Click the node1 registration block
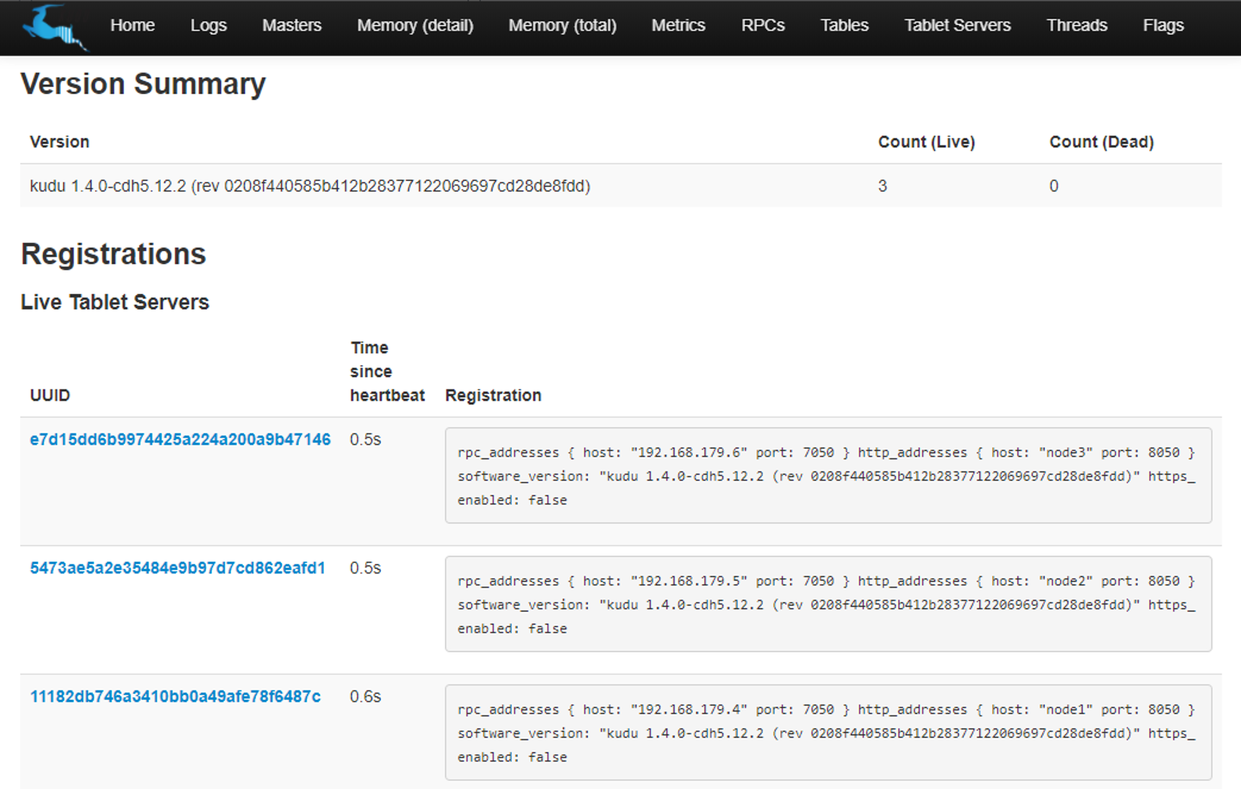The image size is (1241, 789). coord(828,733)
